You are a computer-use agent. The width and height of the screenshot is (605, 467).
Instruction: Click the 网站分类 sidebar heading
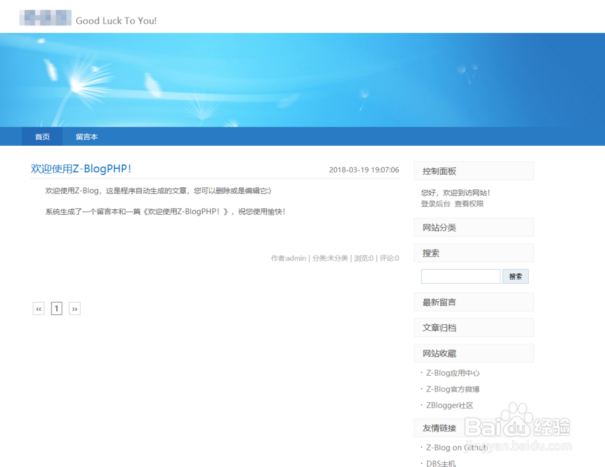474,227
